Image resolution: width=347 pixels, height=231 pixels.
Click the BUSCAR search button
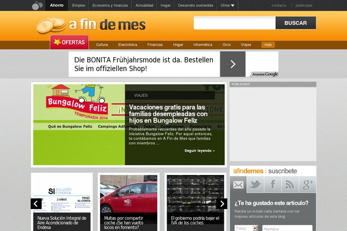pos(296,23)
